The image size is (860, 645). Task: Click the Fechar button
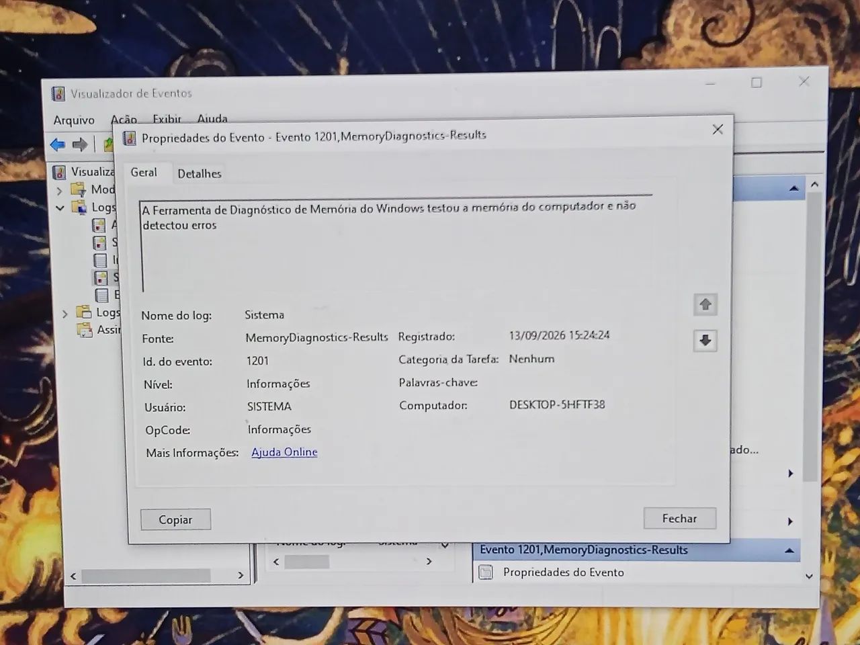pyautogui.click(x=679, y=518)
